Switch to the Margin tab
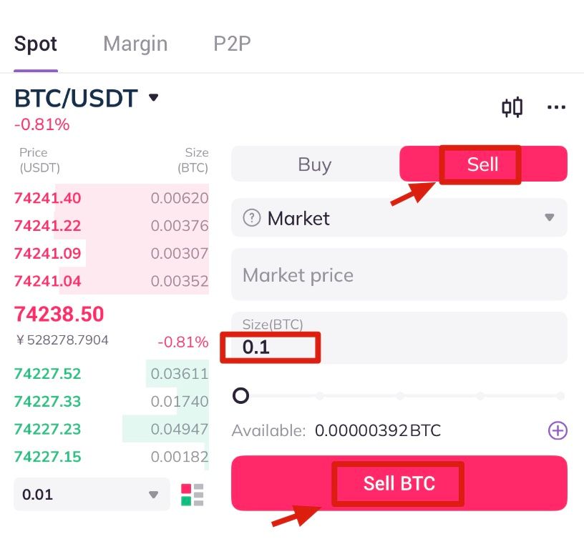Screen dimensions: 584x539 pyautogui.click(x=135, y=44)
